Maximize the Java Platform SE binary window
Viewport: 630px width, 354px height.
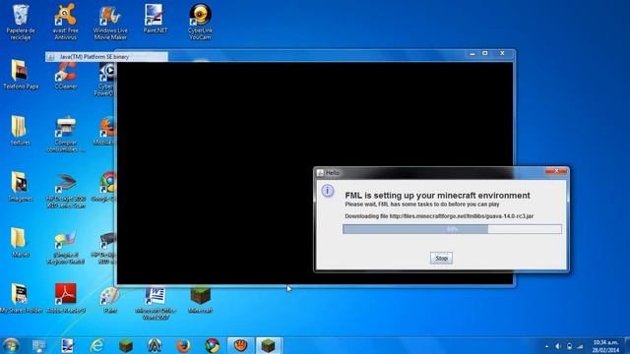(485, 53)
